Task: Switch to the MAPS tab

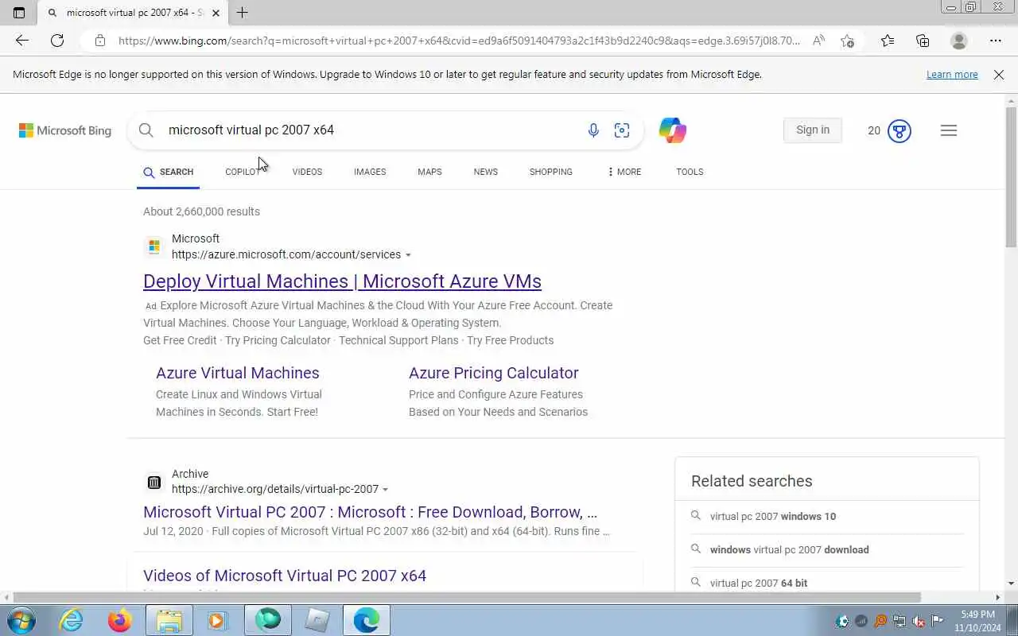Action: tap(429, 172)
